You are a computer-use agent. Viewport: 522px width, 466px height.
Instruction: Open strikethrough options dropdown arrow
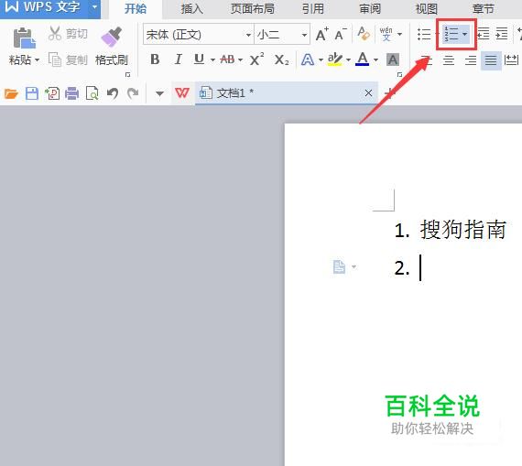tap(240, 60)
